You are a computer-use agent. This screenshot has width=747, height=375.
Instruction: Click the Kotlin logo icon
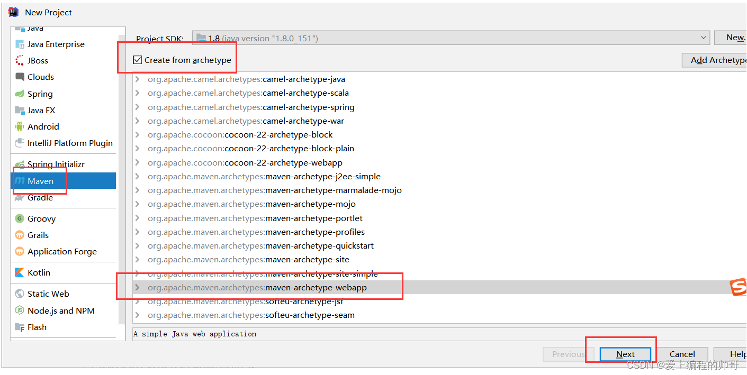point(20,273)
